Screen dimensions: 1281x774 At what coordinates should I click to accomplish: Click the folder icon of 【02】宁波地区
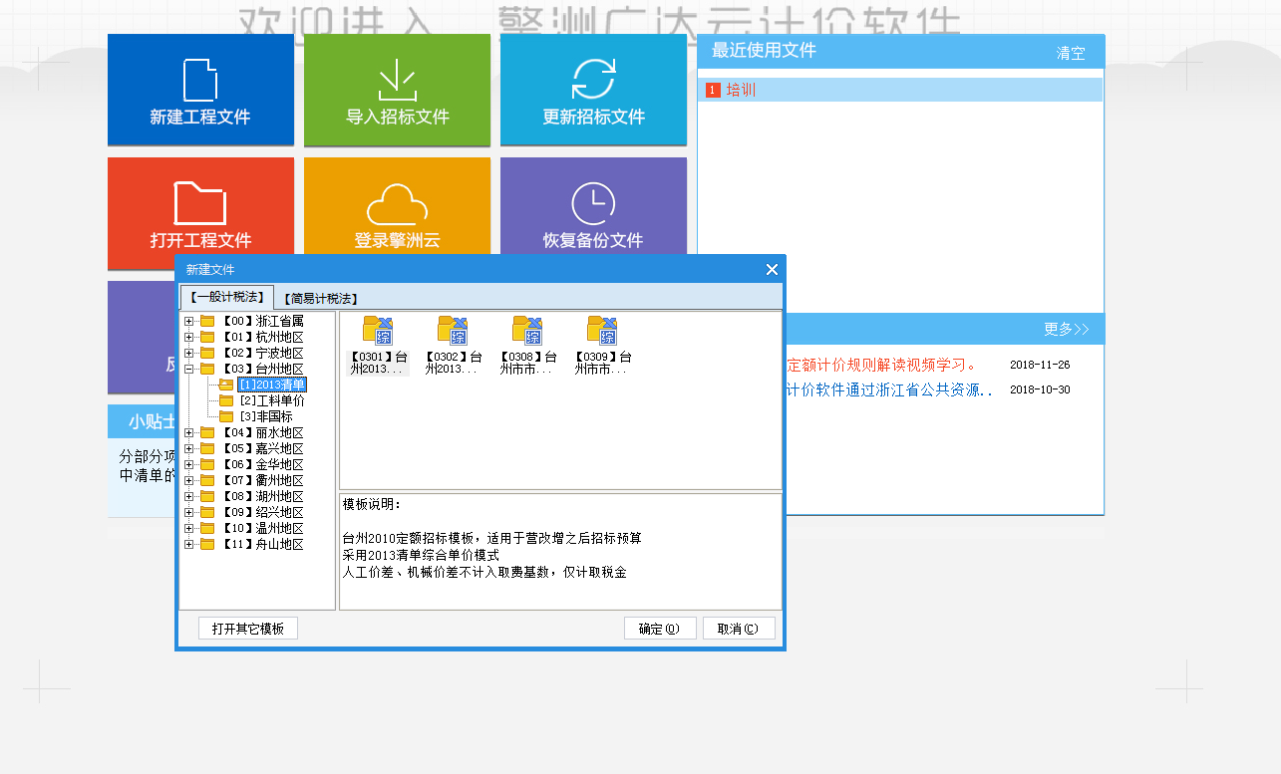pos(207,354)
